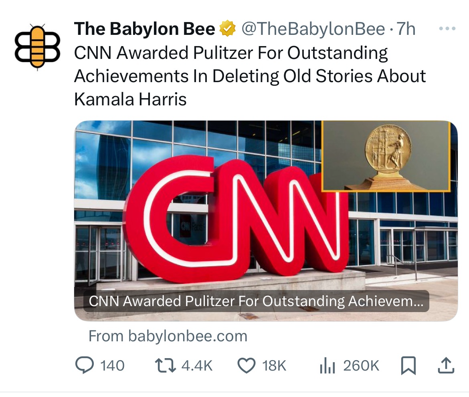Click the 4.4K reposts count
This screenshot has width=469, height=397.
click(196, 365)
